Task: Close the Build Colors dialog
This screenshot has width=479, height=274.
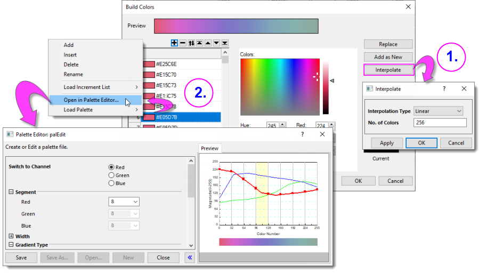Action: (408, 7)
